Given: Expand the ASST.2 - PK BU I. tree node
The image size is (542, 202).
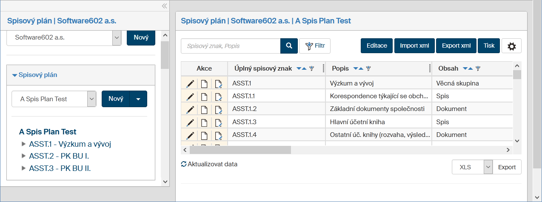Looking at the screenshot, I should pyautogui.click(x=24, y=156).
